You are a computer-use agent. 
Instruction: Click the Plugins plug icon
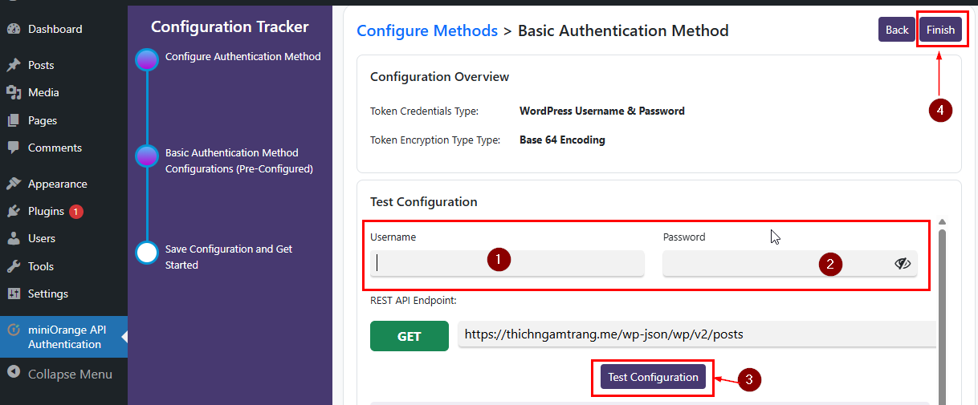click(14, 211)
